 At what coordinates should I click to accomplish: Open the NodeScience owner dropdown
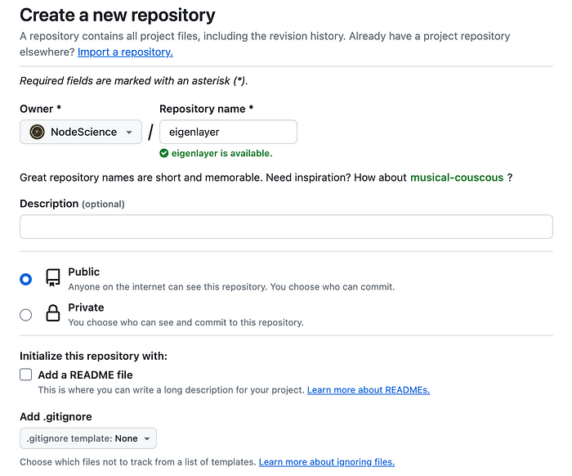click(x=81, y=132)
